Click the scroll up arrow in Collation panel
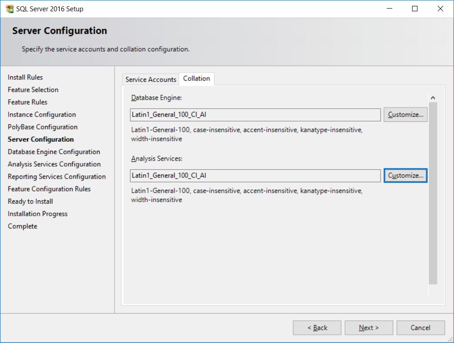 433,98
